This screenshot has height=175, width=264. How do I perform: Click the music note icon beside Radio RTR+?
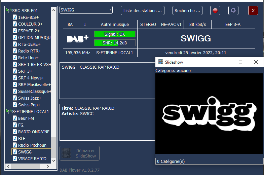pyautogui.click(x=15, y=51)
